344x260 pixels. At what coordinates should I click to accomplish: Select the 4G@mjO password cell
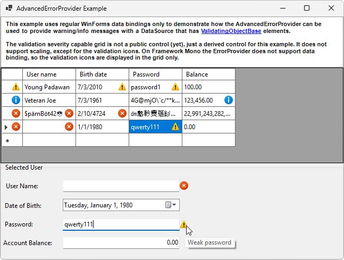pyautogui.click(x=156, y=100)
